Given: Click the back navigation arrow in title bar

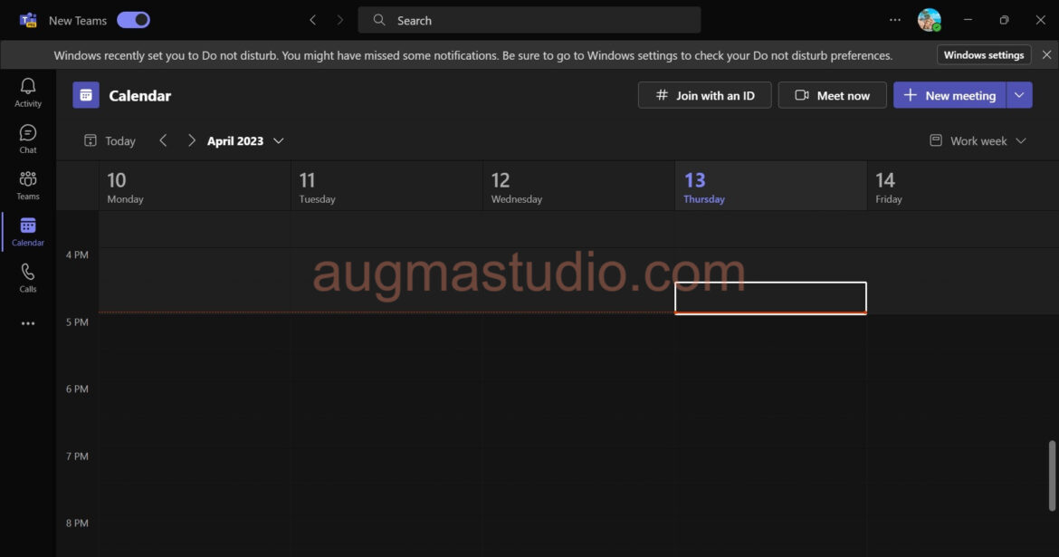Looking at the screenshot, I should tap(313, 19).
